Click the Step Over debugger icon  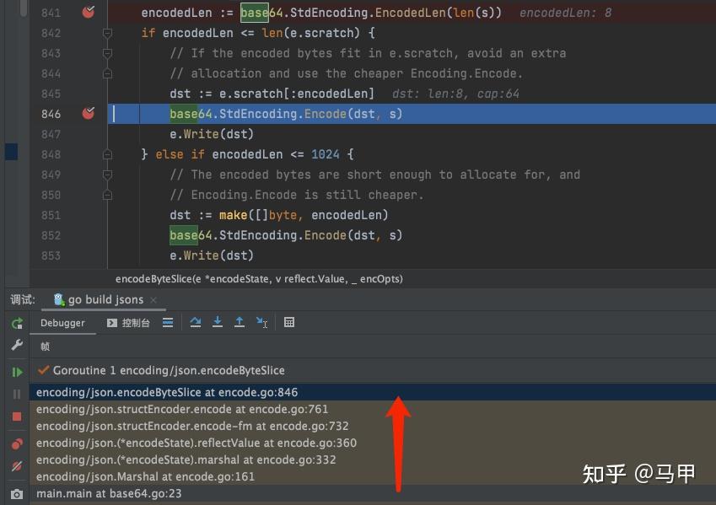pos(196,322)
